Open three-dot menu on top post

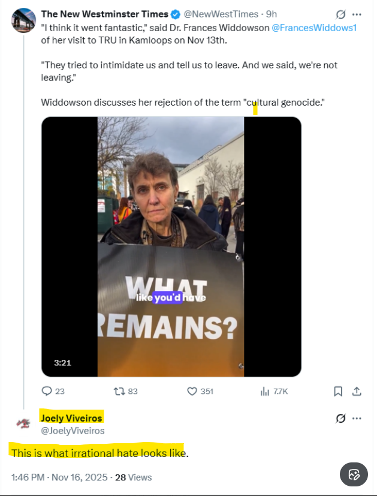[x=357, y=14]
